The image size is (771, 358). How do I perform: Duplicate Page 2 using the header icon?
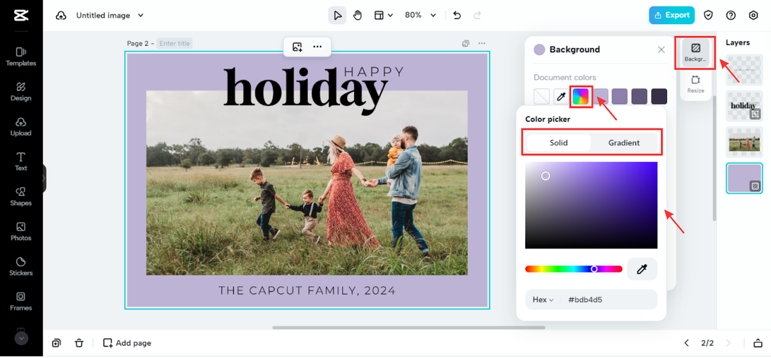point(466,43)
